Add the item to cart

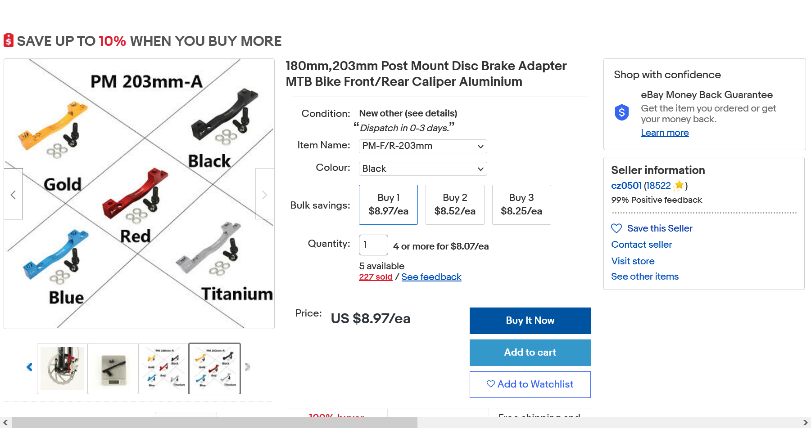[x=530, y=352]
